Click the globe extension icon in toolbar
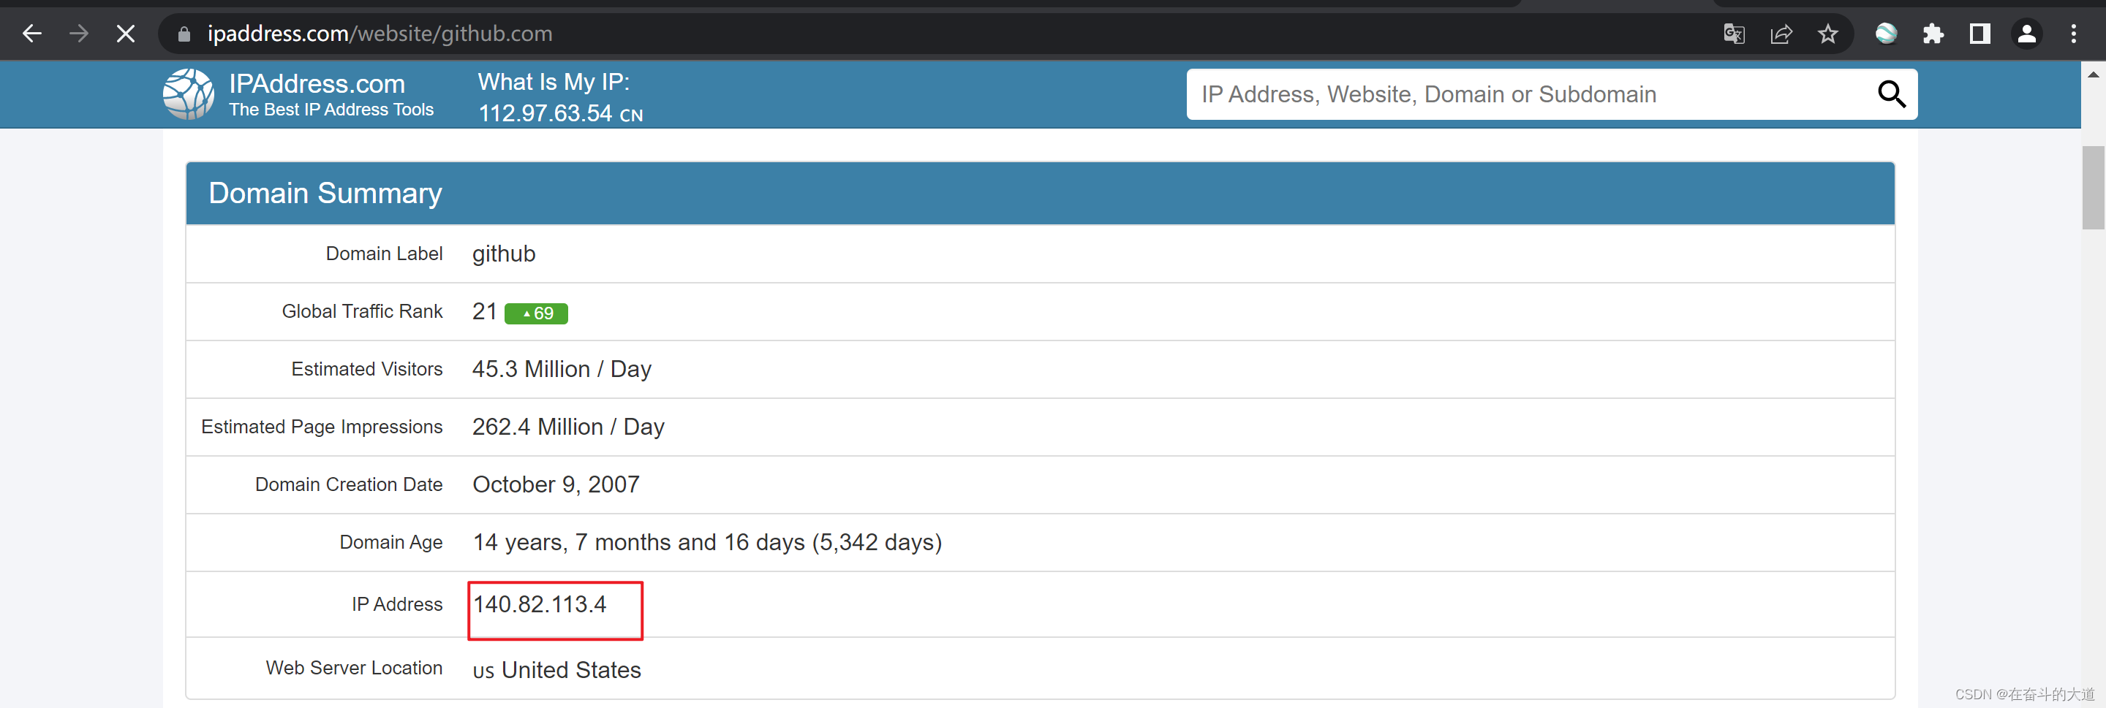The width and height of the screenshot is (2106, 708). (x=1886, y=34)
